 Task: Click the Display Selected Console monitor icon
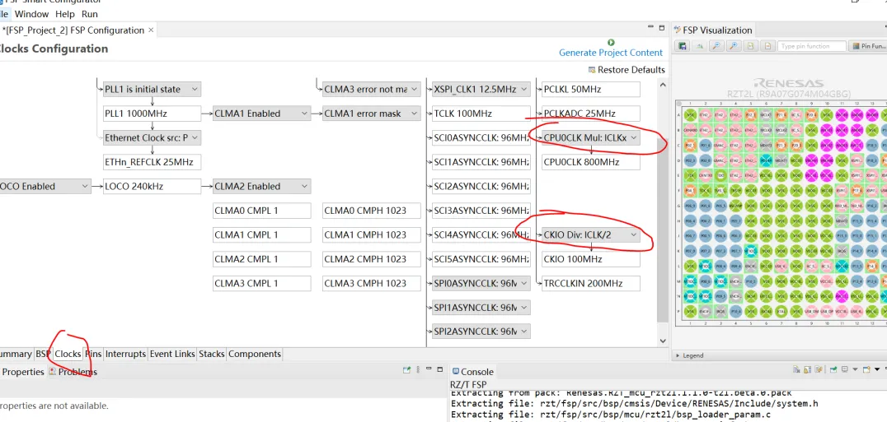[x=845, y=370]
